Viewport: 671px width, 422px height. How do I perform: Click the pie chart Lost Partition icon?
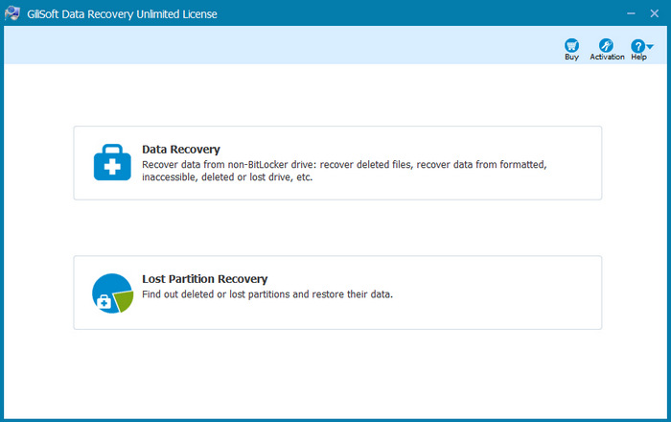click(112, 293)
